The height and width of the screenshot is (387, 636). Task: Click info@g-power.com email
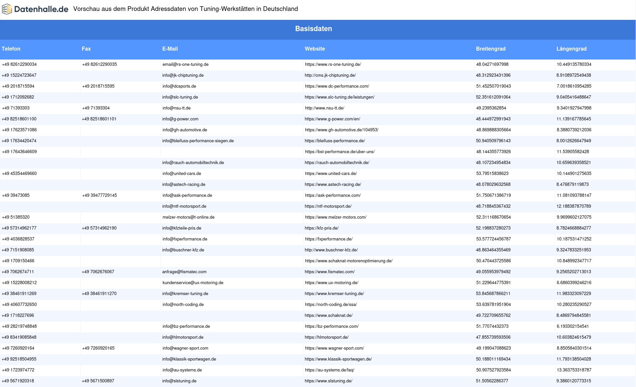click(x=180, y=119)
